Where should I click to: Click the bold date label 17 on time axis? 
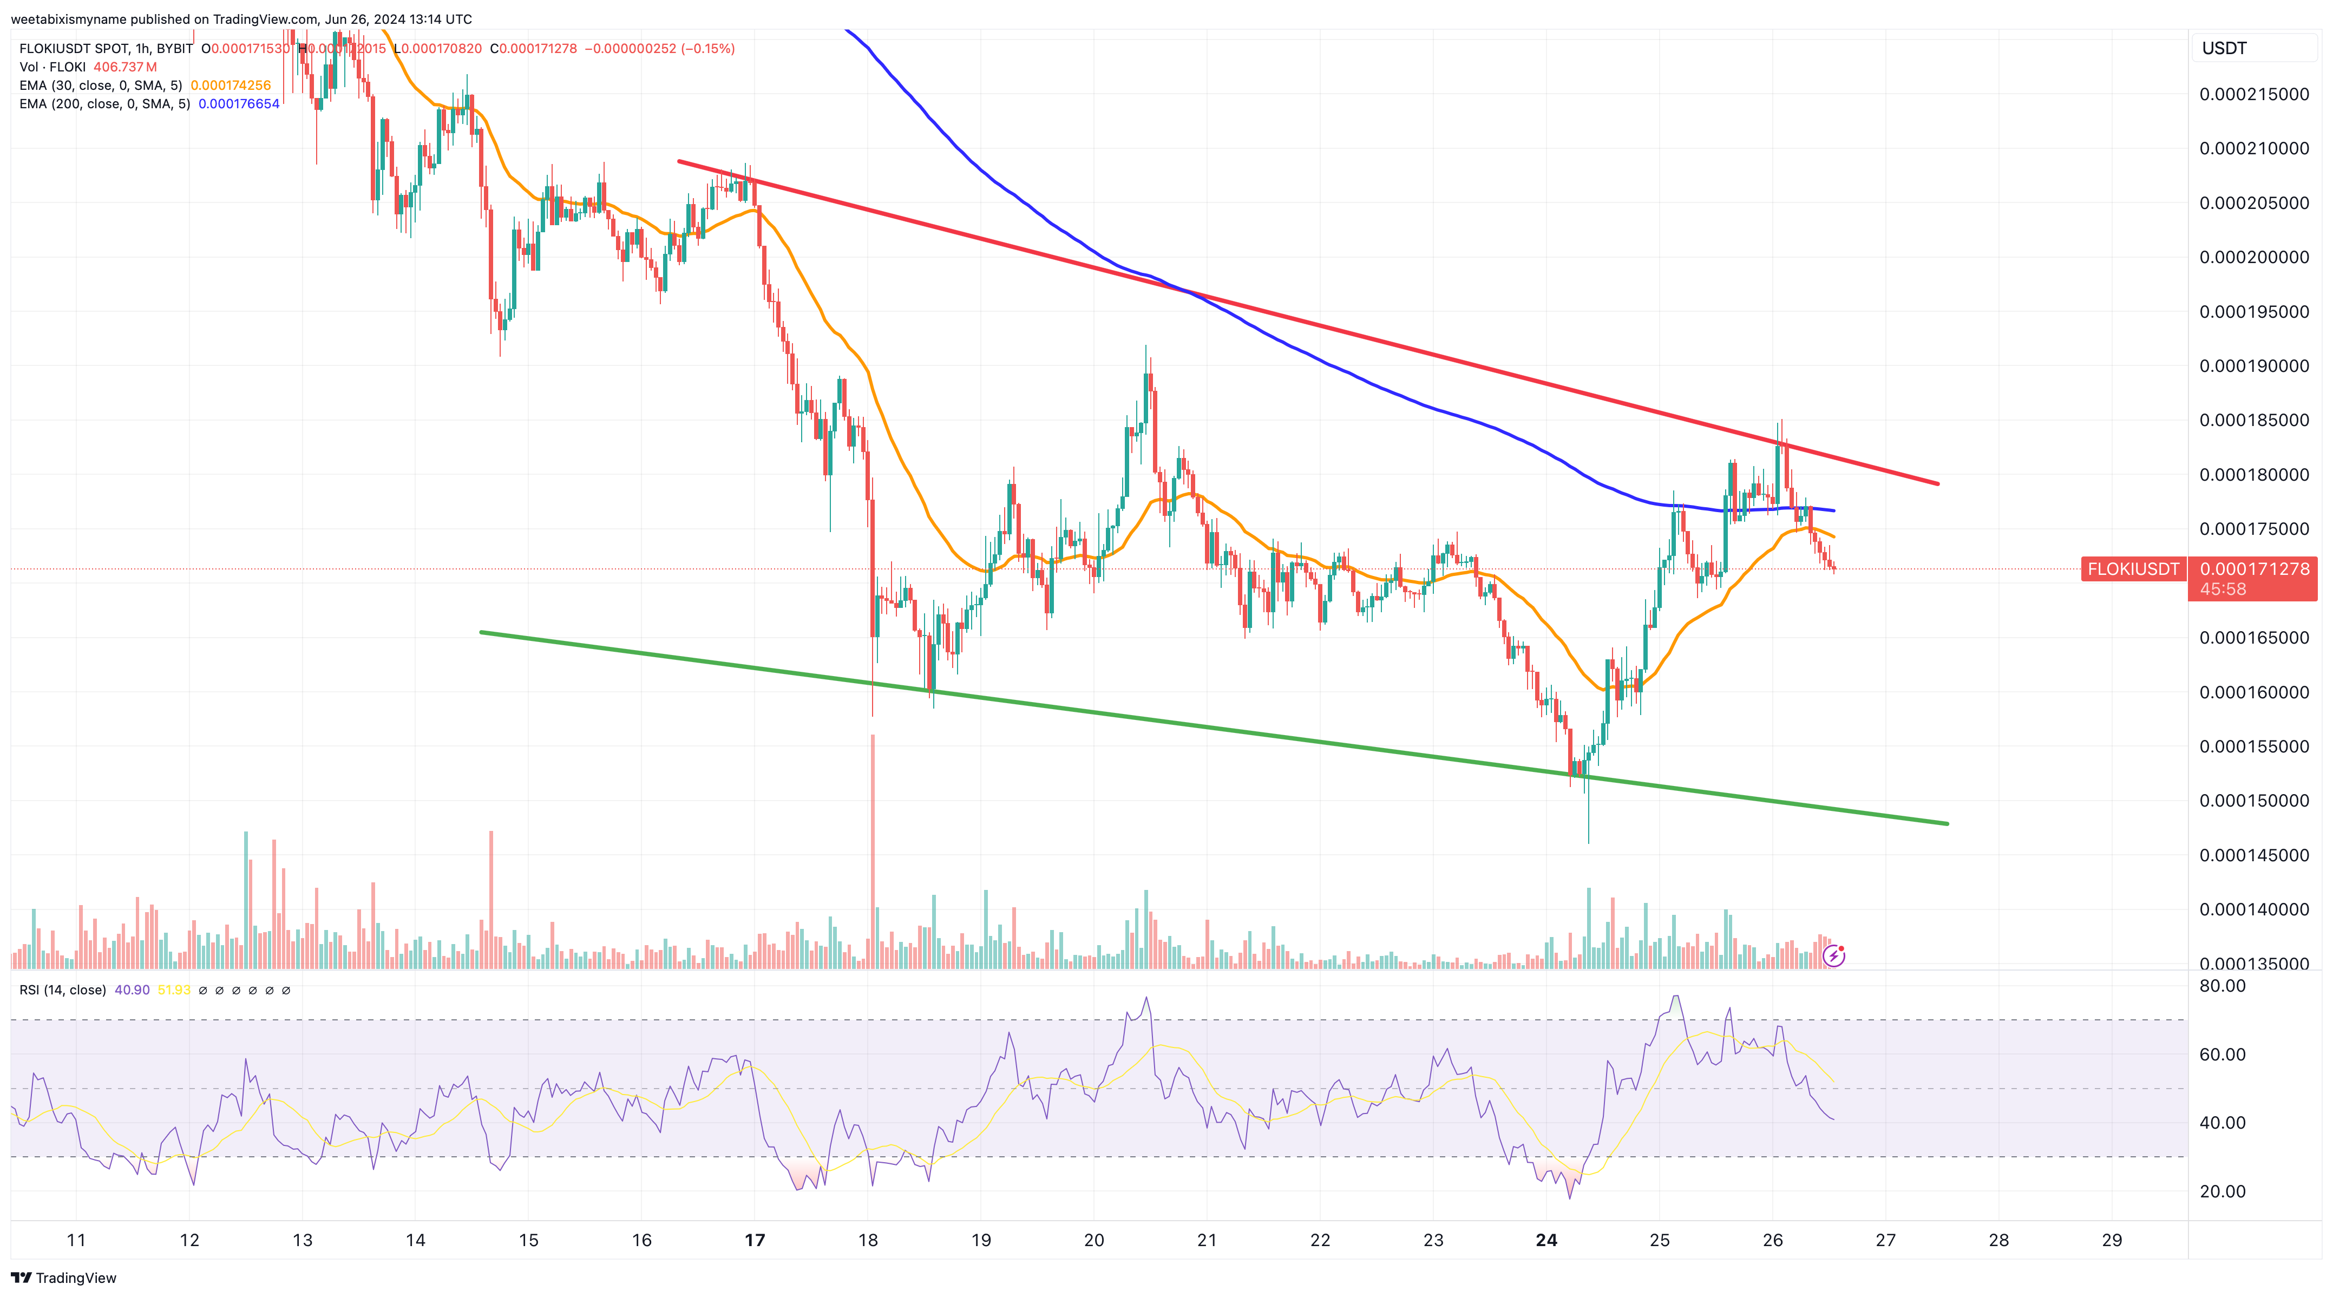755,1240
